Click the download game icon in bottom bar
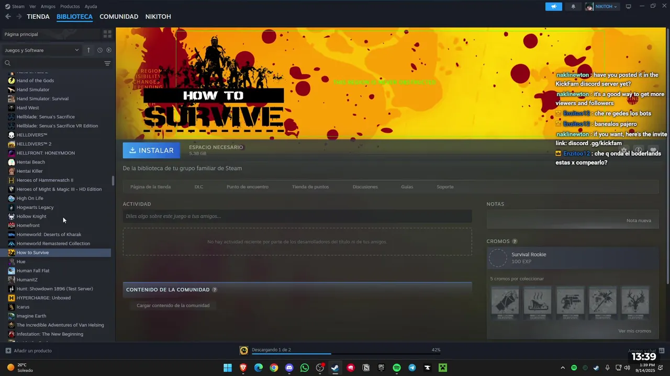The image size is (670, 376). pyautogui.click(x=244, y=350)
